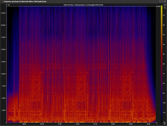Click the -120 dB scale label
This screenshot has height=126, width=167.
coord(164,122)
